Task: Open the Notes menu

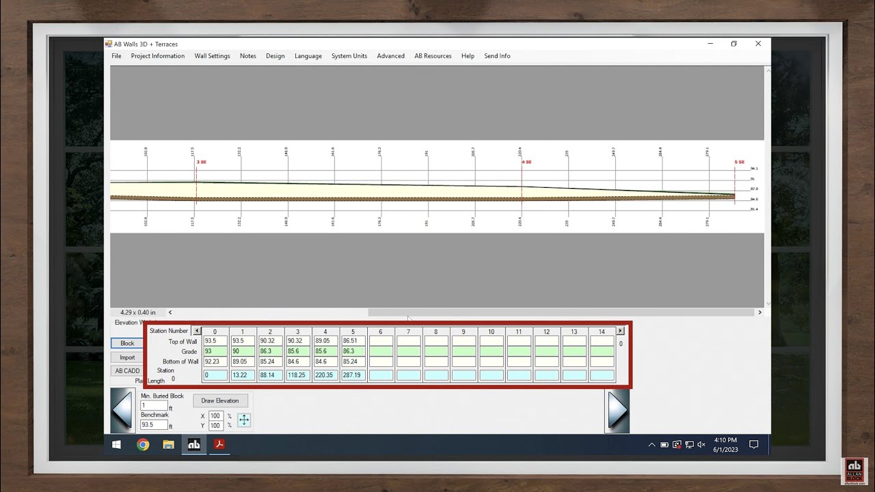Action: (x=248, y=56)
